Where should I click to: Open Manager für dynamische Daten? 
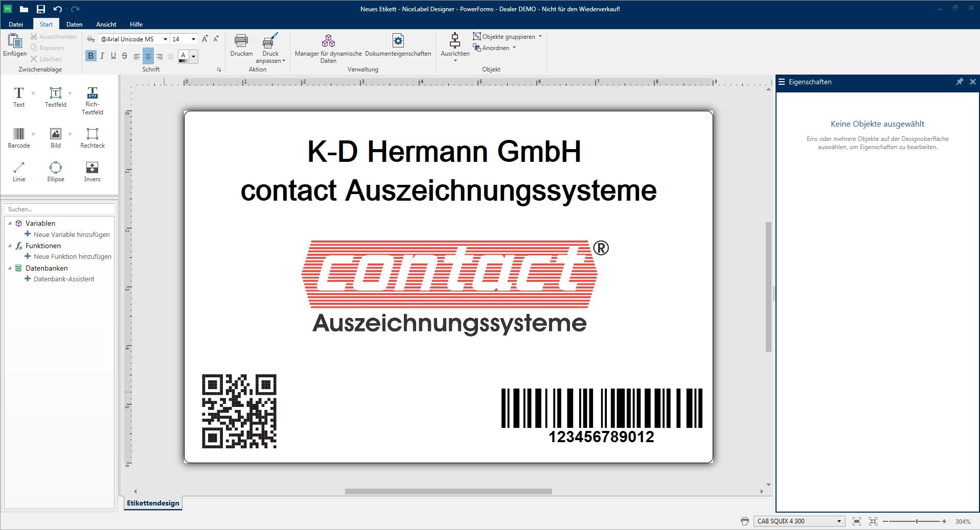point(328,45)
